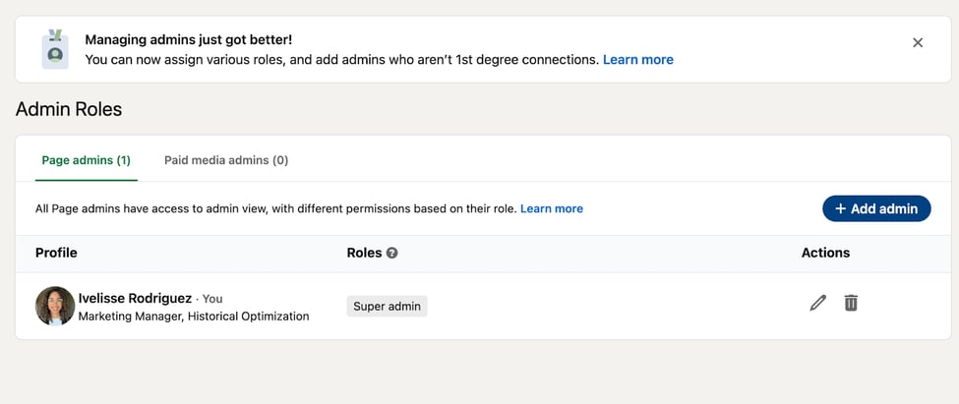Viewport: 959px width, 404px height.
Task: Delete the admin using the trash icon
Action: [851, 304]
